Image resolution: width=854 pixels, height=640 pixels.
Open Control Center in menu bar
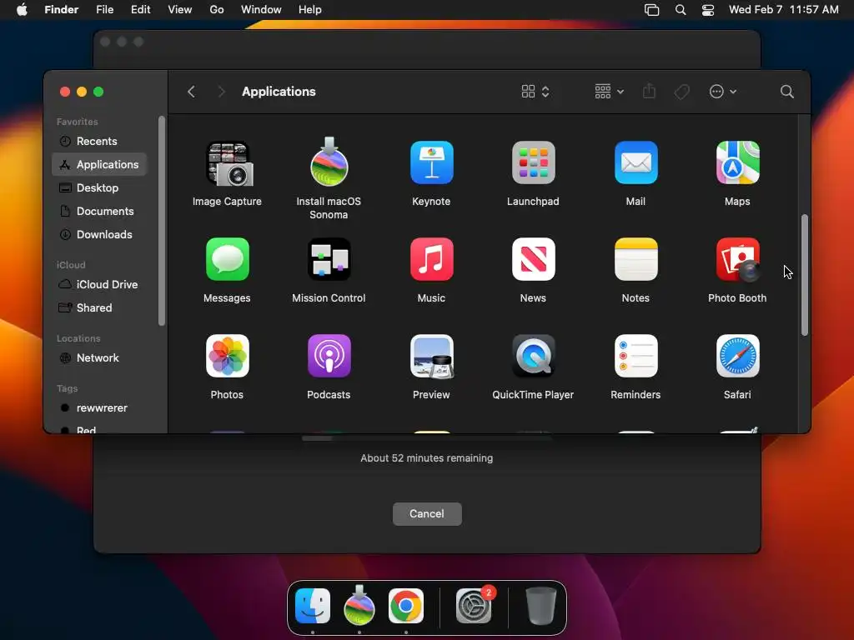707,10
